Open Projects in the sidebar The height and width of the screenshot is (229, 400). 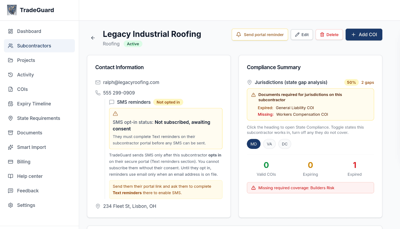coord(39,60)
